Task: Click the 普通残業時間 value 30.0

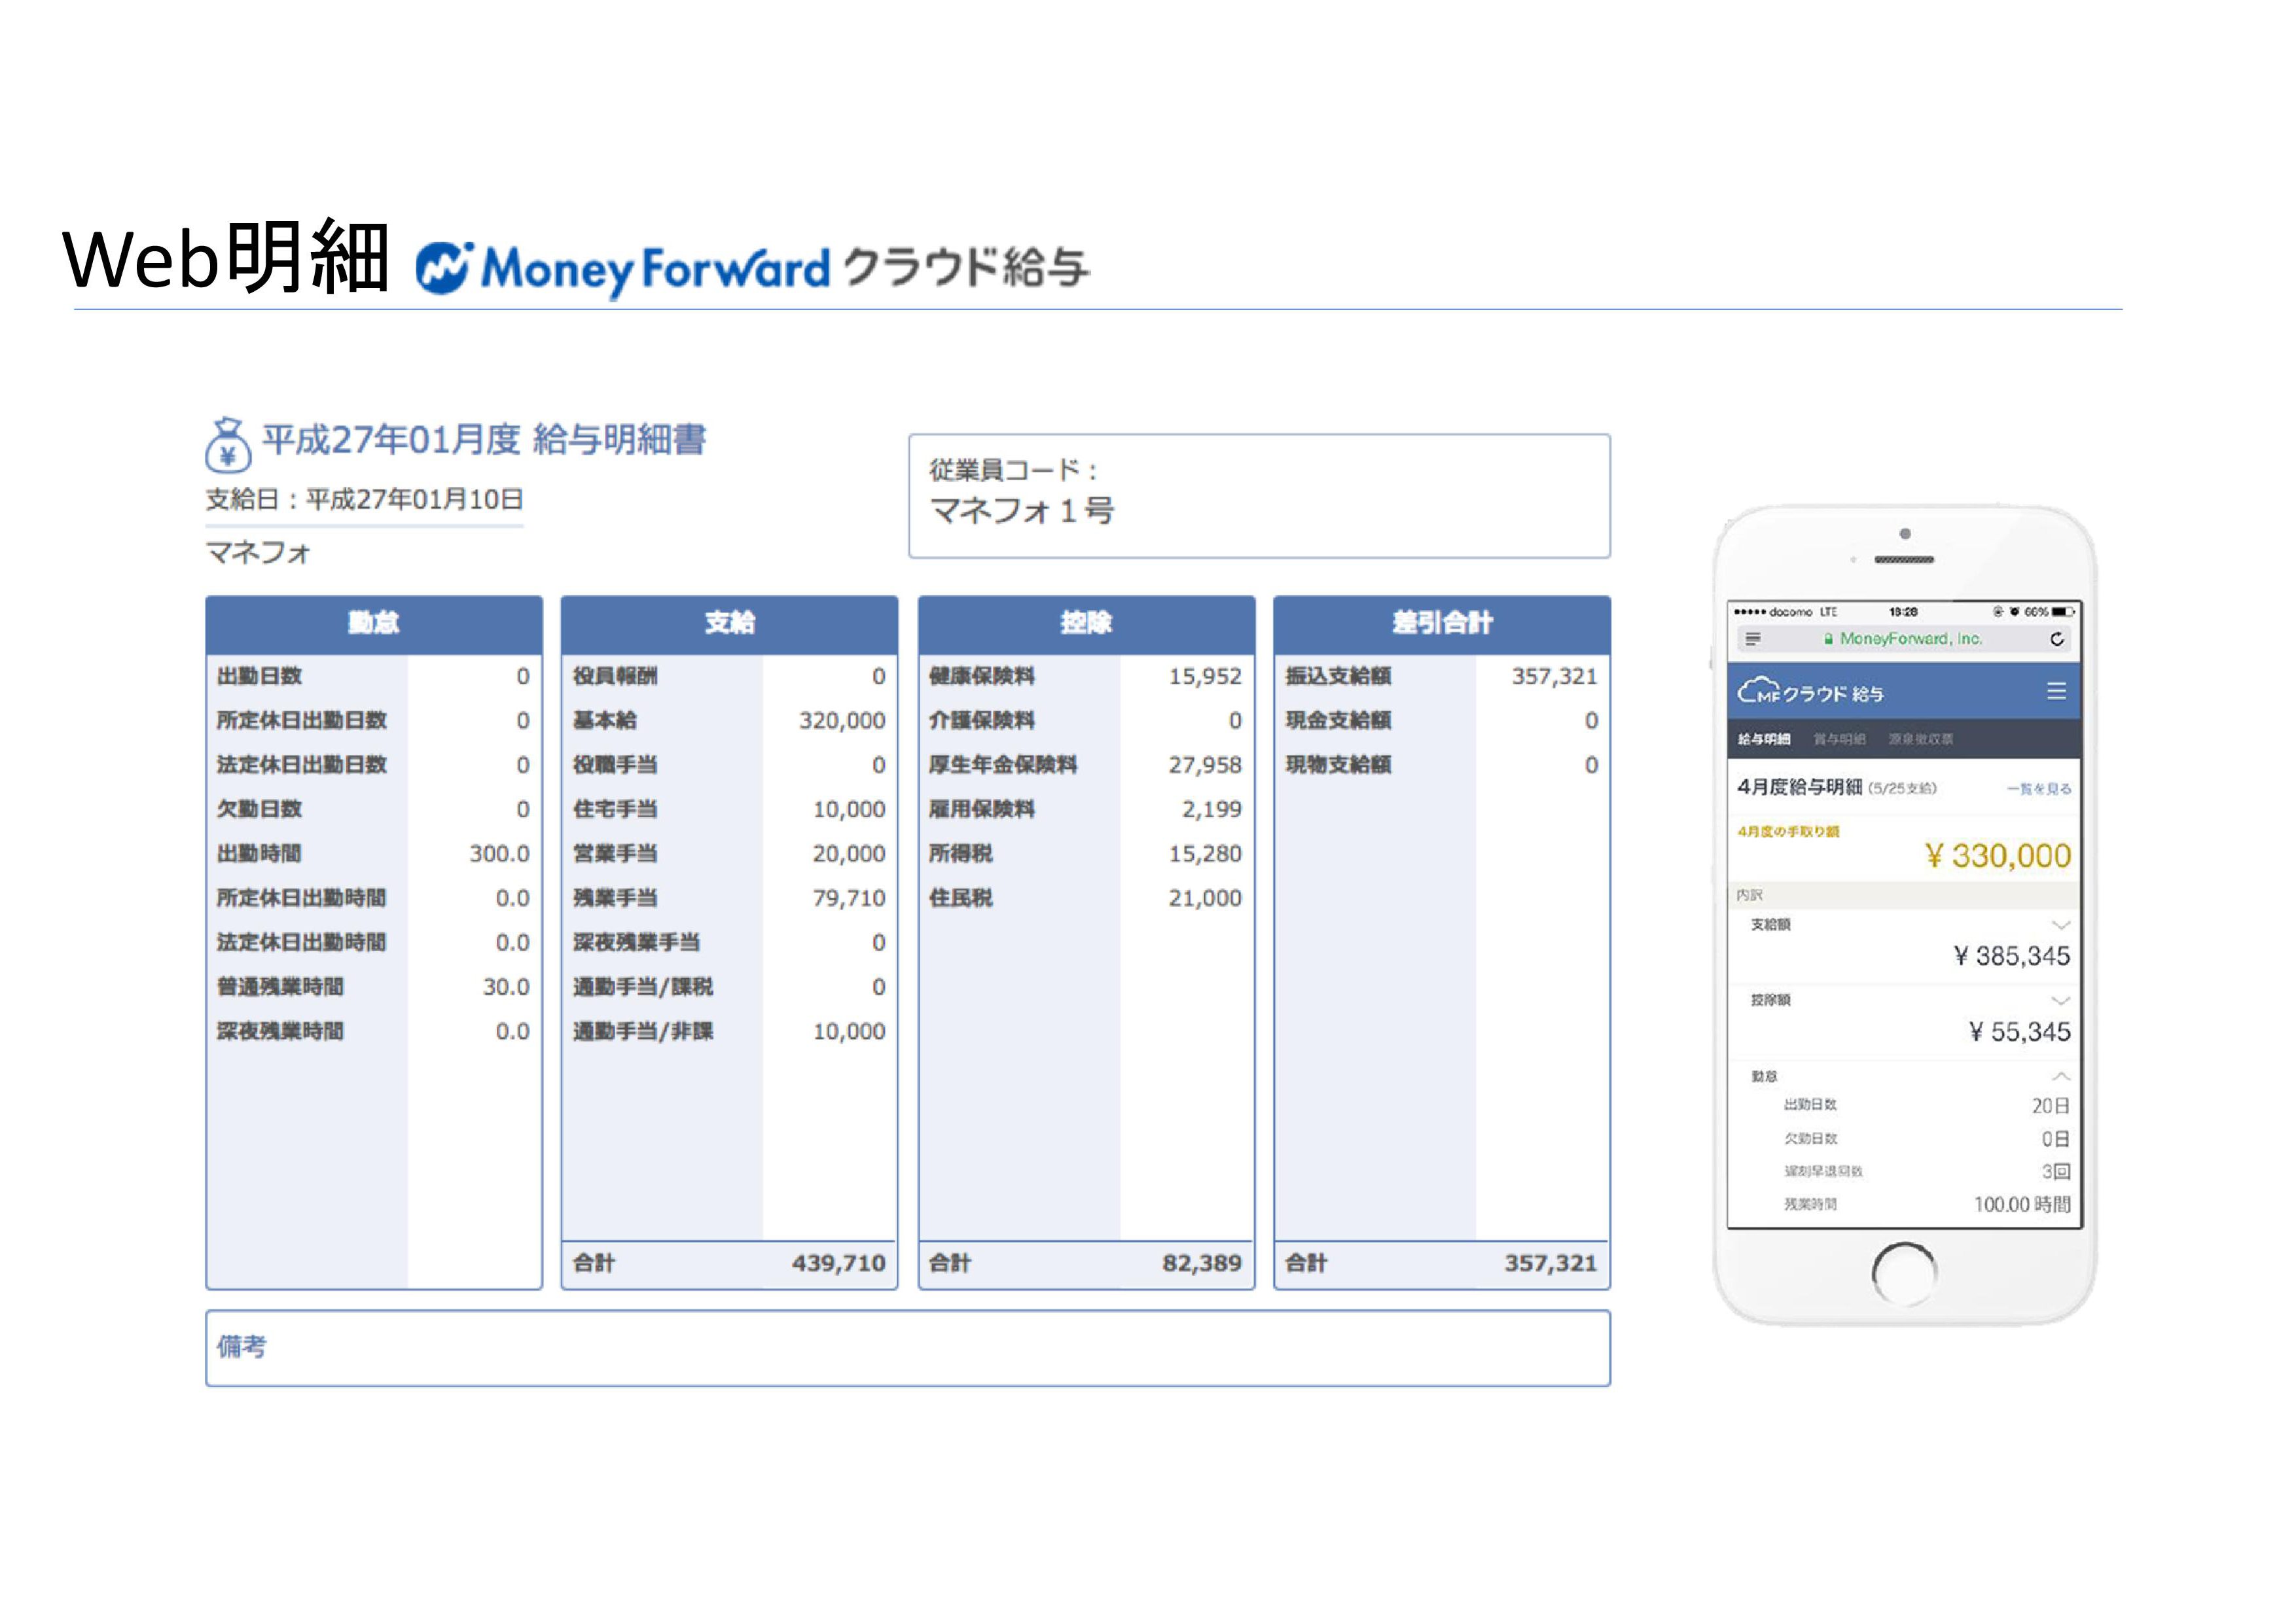Action: (506, 987)
